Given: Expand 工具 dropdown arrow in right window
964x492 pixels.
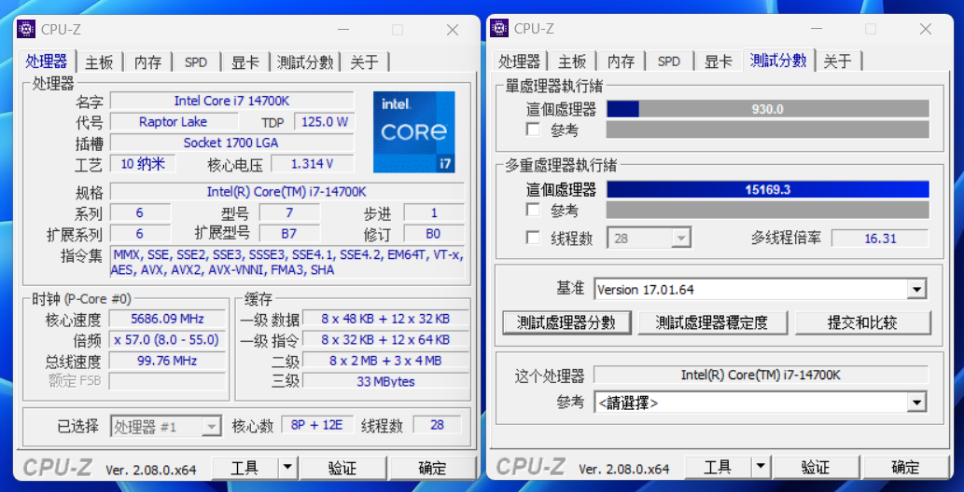Looking at the screenshot, I should pos(761,468).
